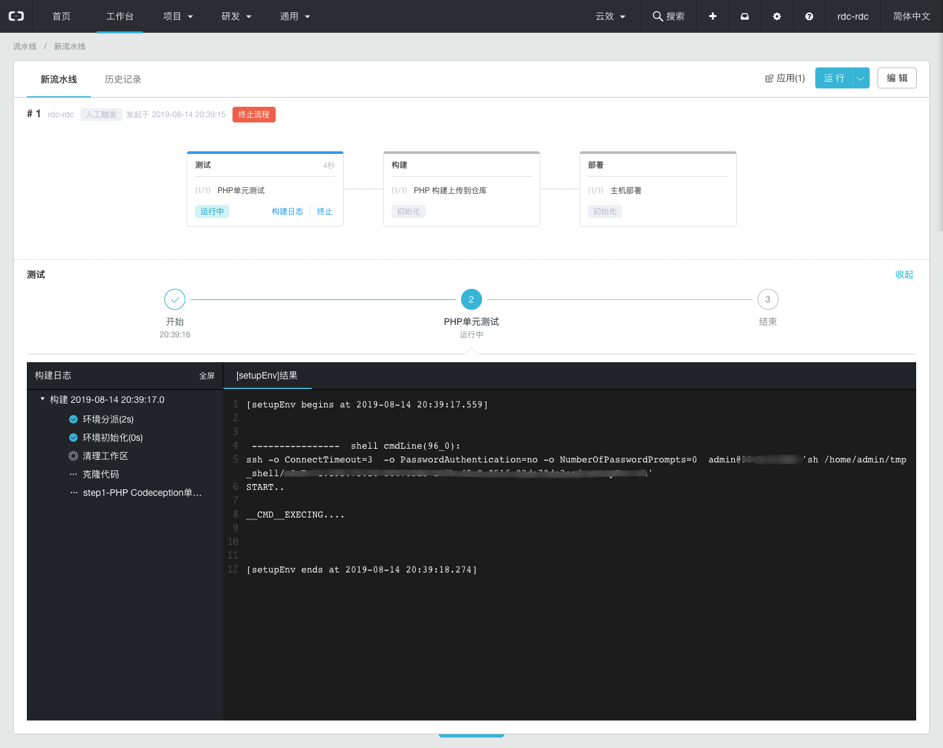The height and width of the screenshot is (748, 943).
Task: Click the 清理工作区 loading spinner icon
Action: click(x=73, y=456)
